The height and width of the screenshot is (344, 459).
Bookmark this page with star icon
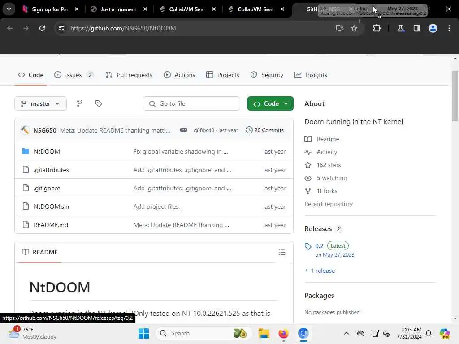pyautogui.click(x=354, y=28)
